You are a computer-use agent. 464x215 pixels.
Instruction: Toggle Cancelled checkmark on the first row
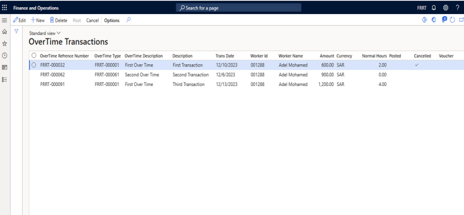coord(417,65)
